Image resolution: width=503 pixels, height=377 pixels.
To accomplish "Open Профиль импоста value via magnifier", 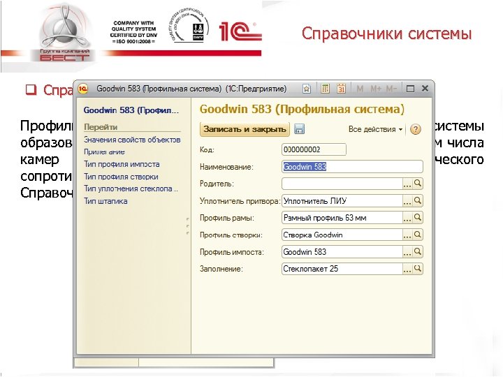I will [418, 251].
